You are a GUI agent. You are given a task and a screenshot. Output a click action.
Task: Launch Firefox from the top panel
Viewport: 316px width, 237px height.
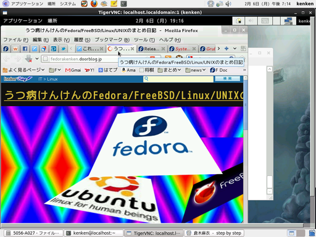[x=94, y=4]
